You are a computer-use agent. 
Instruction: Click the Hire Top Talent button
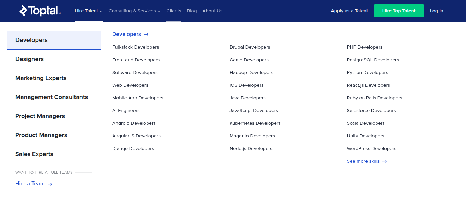399,11
